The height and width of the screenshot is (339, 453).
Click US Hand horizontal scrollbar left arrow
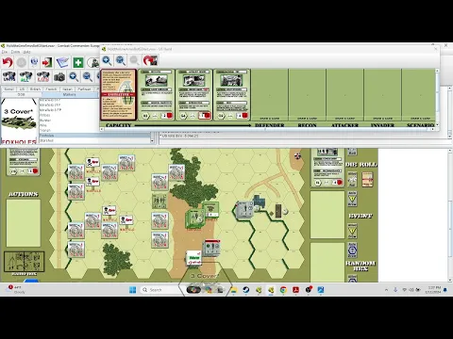[102, 129]
